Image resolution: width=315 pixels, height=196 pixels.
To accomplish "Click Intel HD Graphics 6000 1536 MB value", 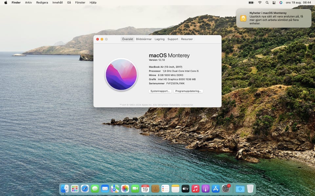I will tap(177, 79).
